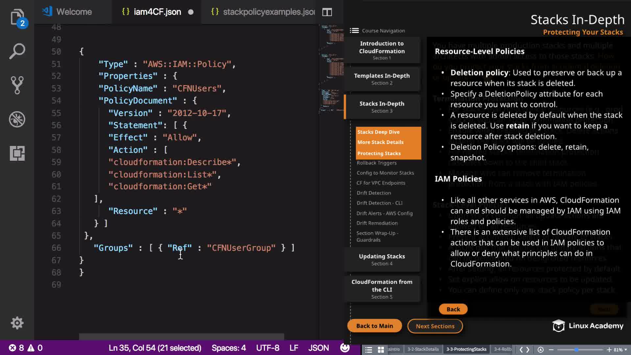Image resolution: width=631 pixels, height=355 pixels.
Task: Click the Manage settings gear icon
Action: [x=17, y=323]
